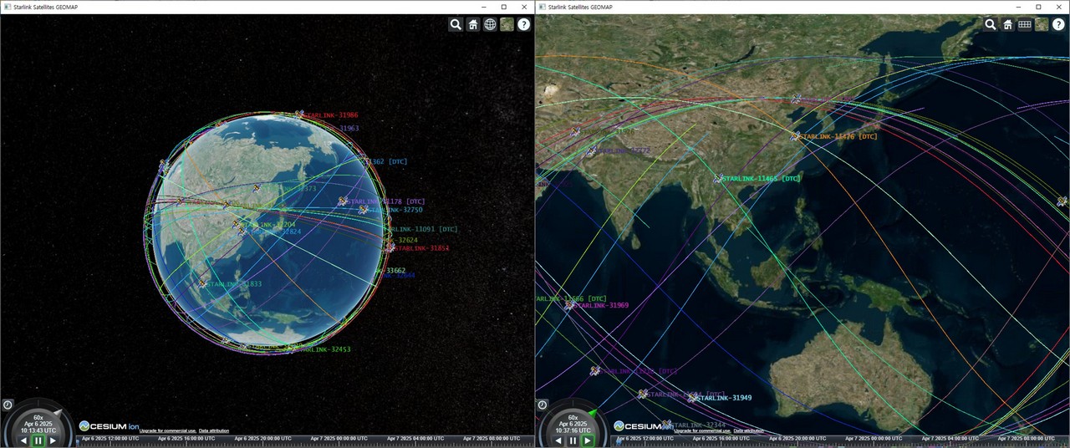The image size is (1070, 448).
Task: Select the STARLINK-31833 satellite on the globe
Action: tap(202, 284)
